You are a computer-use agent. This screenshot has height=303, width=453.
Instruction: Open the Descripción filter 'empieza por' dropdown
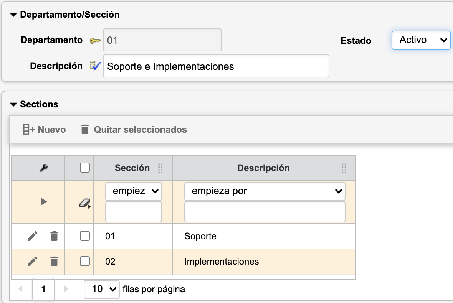(265, 191)
